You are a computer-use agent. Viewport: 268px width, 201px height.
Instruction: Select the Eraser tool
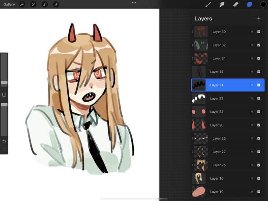click(236, 4)
